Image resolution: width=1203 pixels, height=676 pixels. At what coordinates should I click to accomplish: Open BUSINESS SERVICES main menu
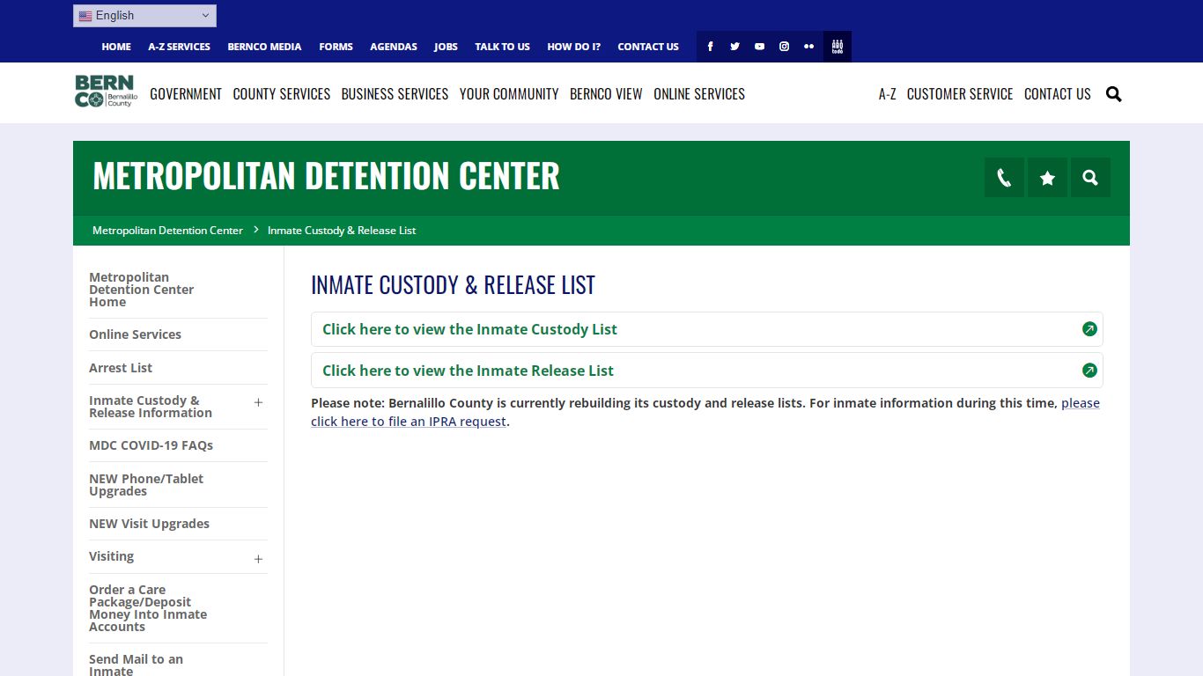[x=395, y=94]
